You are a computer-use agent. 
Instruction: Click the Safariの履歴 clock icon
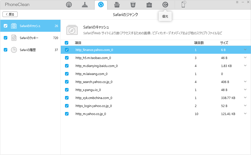coord(14,50)
